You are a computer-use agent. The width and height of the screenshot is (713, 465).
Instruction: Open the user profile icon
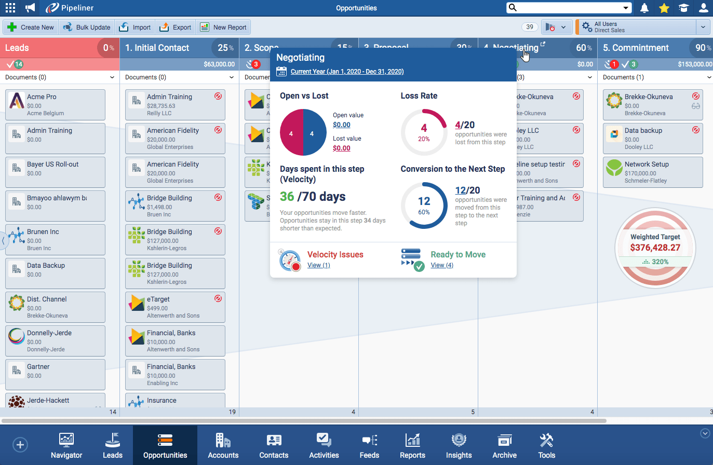703,8
